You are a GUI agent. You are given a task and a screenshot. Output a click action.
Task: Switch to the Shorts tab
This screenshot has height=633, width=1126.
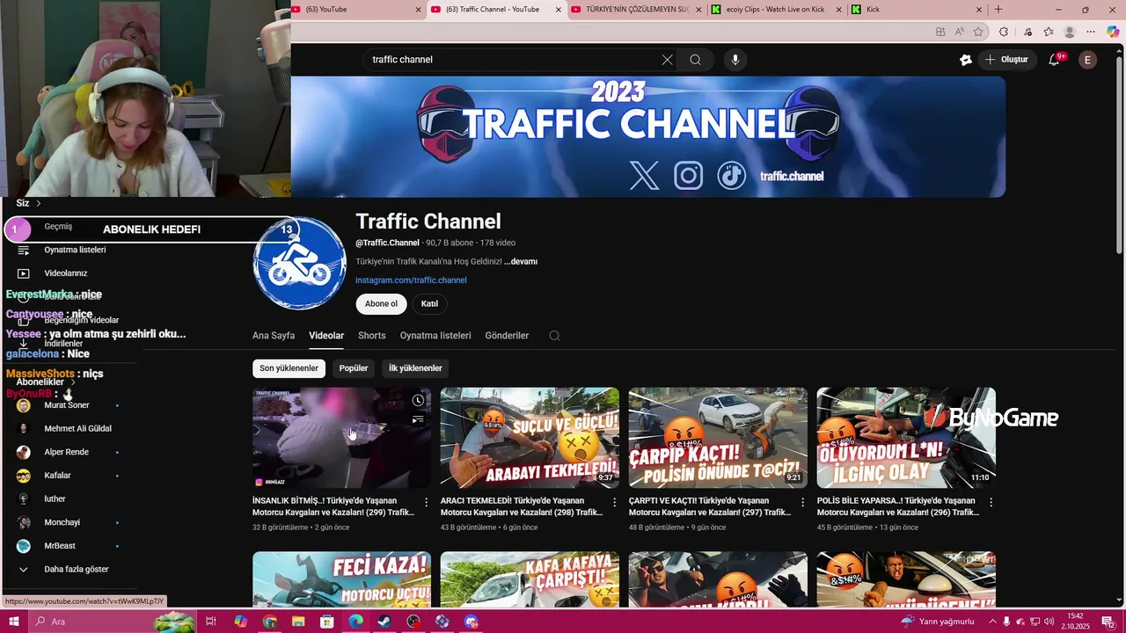click(x=372, y=336)
